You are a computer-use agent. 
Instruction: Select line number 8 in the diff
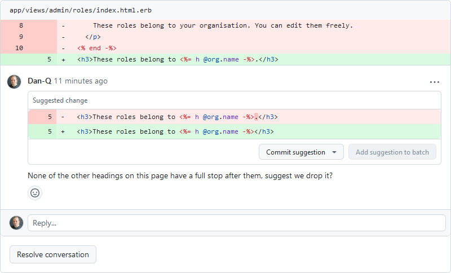click(21, 25)
